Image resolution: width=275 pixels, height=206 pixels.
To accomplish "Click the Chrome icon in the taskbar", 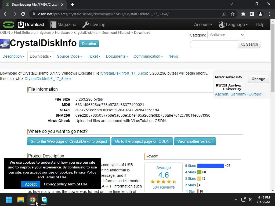I will pos(32,200).
